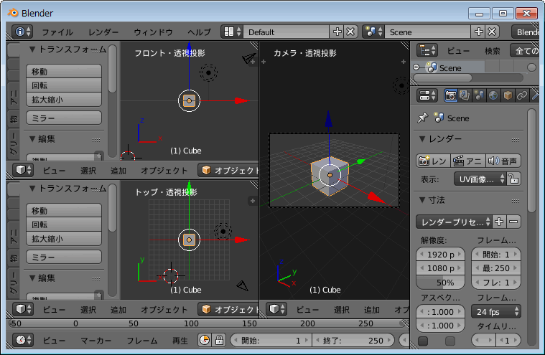Open the ヘルプ menu
The image size is (545, 355).
pyautogui.click(x=200, y=32)
